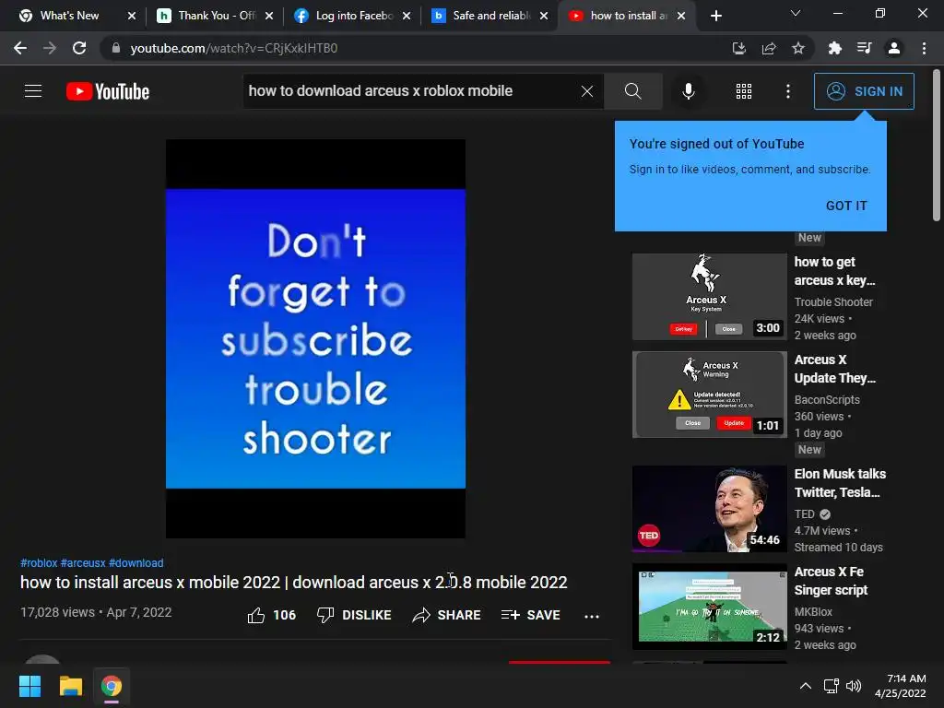Open the Chrome profile icon

coord(894,48)
